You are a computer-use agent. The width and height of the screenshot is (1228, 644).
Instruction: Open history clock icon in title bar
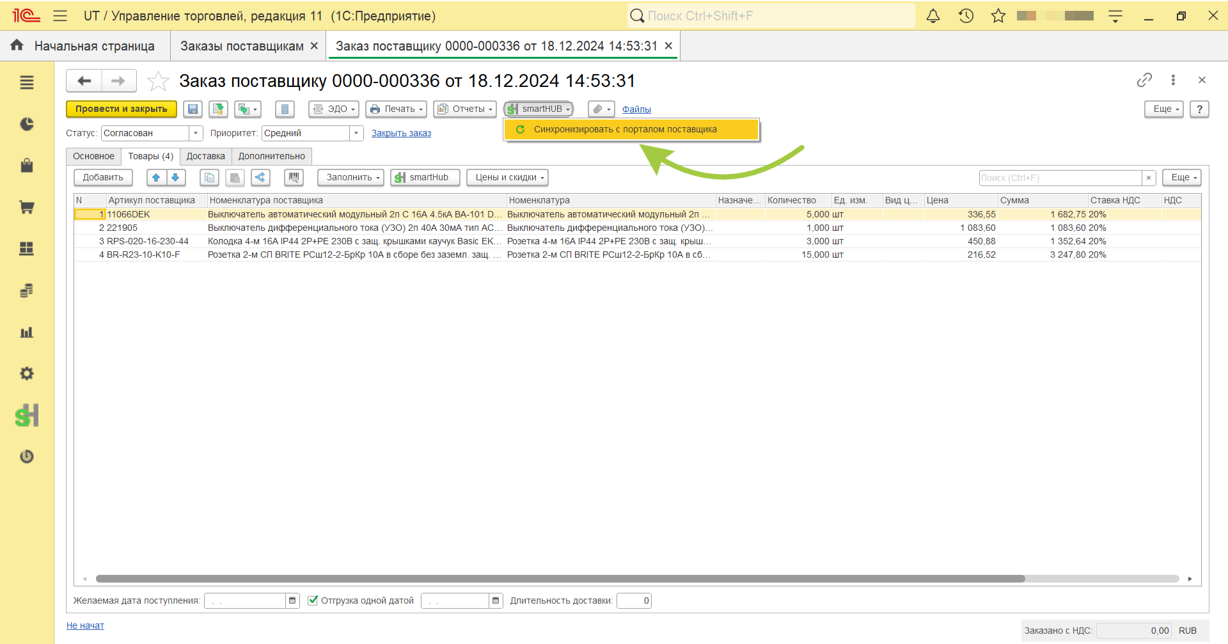coord(966,16)
